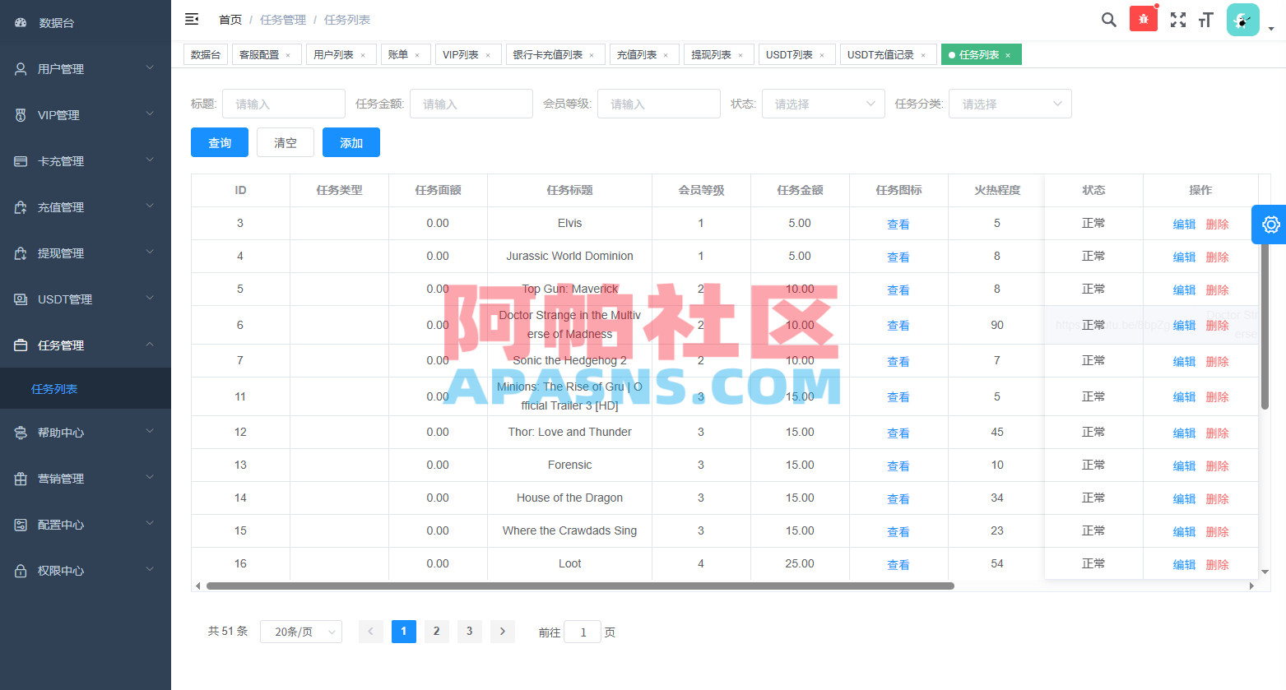
Task: Click the 首页 breadcrumb link
Action: tap(230, 20)
